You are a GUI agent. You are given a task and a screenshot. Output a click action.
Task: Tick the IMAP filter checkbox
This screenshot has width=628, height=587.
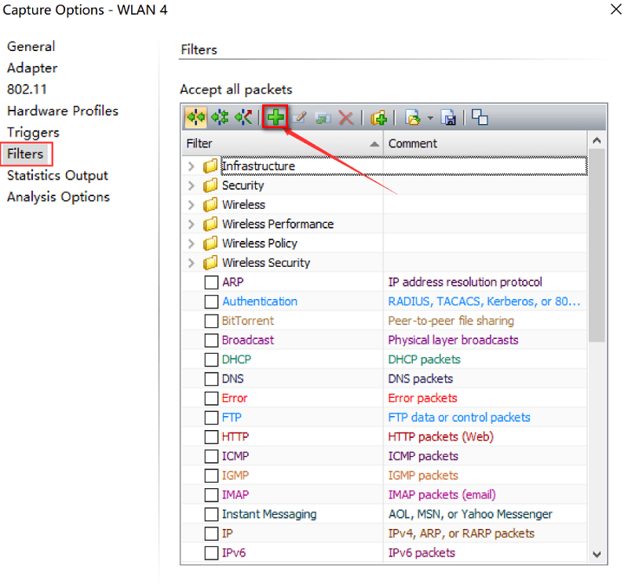click(x=211, y=495)
